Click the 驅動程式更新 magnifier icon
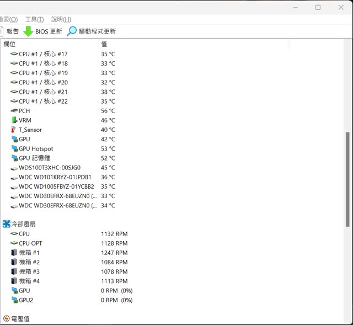353x325 pixels. (72, 31)
